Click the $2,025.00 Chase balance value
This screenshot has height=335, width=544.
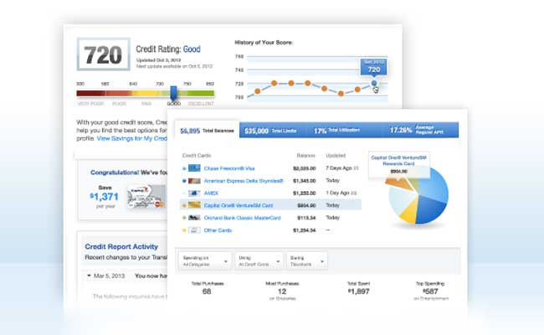pyautogui.click(x=305, y=168)
